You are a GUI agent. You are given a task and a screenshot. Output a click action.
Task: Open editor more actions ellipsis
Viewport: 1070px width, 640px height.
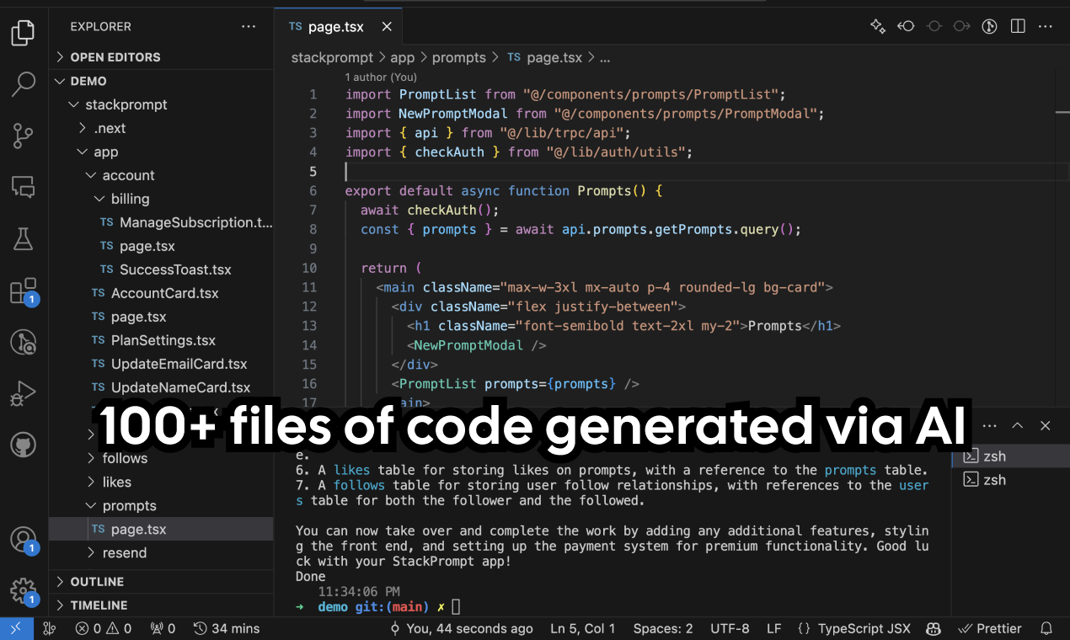1046,26
